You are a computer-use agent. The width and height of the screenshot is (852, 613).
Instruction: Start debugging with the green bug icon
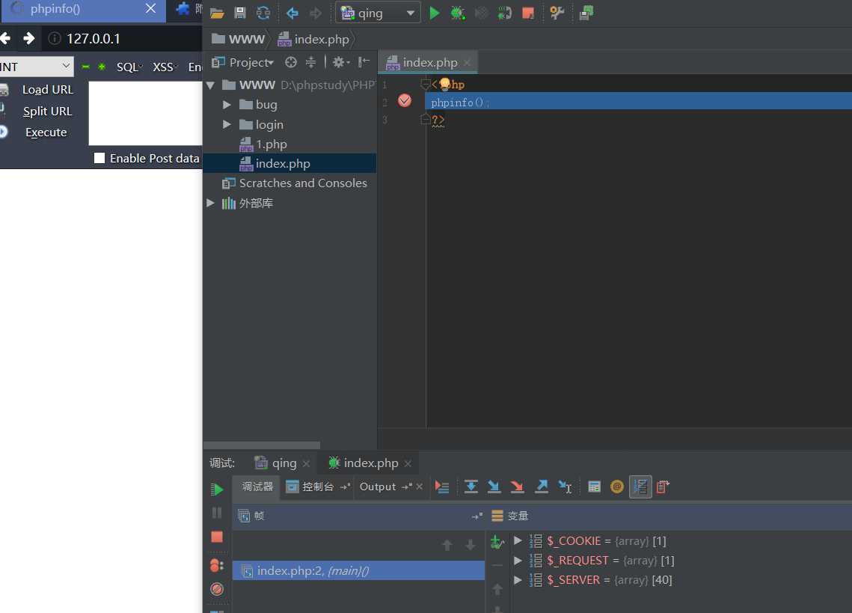point(458,13)
